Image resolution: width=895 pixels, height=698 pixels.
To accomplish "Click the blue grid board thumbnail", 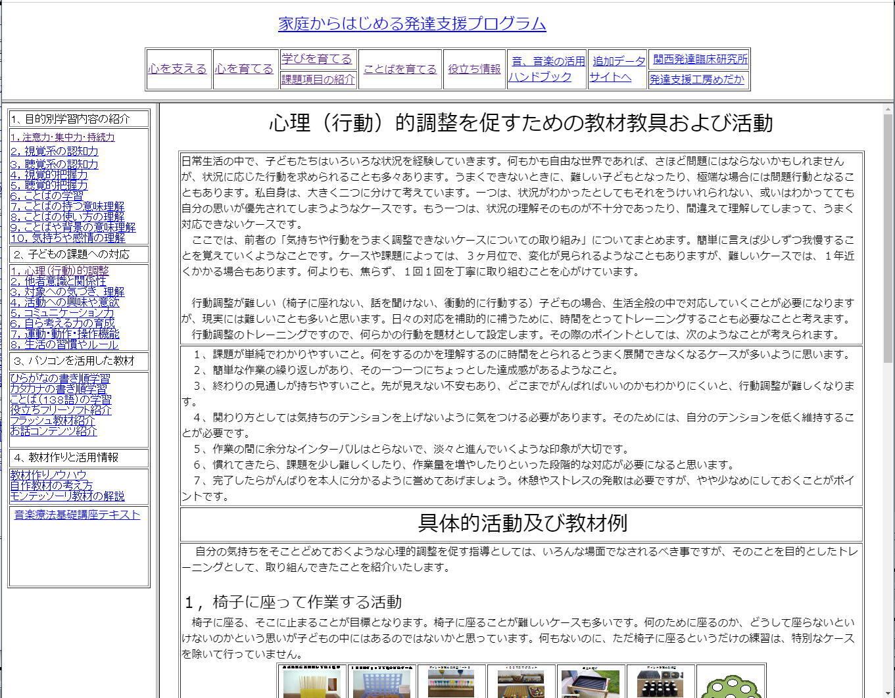I will pos(381,682).
